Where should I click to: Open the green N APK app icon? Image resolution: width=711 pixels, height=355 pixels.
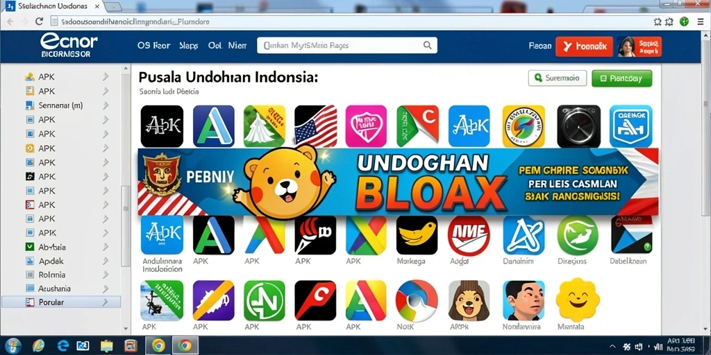pos(265,300)
